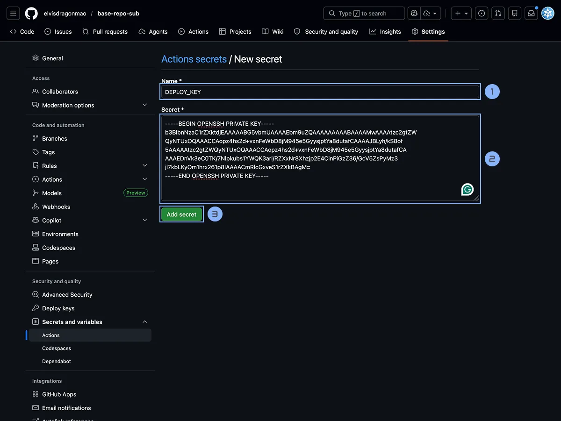Open the notifications inbox icon
This screenshot has height=421, width=561.
click(531, 13)
